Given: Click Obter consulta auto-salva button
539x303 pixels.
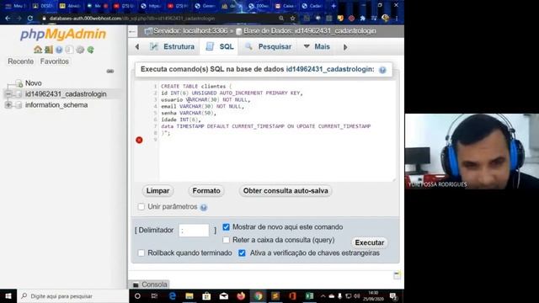Looking at the screenshot, I should point(286,191).
